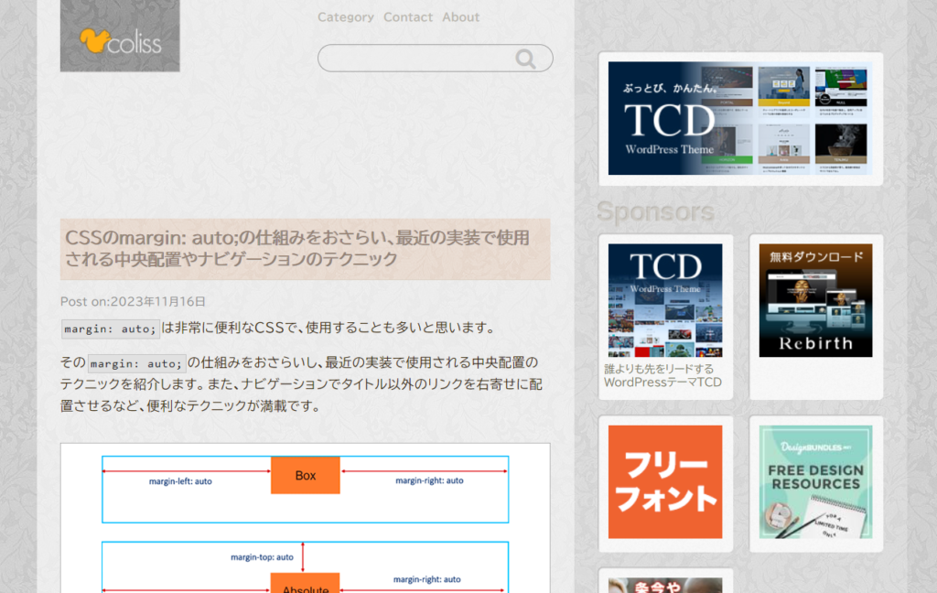The width and height of the screenshot is (937, 593).
Task: Click the first margin: auto; code snippet
Action: (x=110, y=329)
